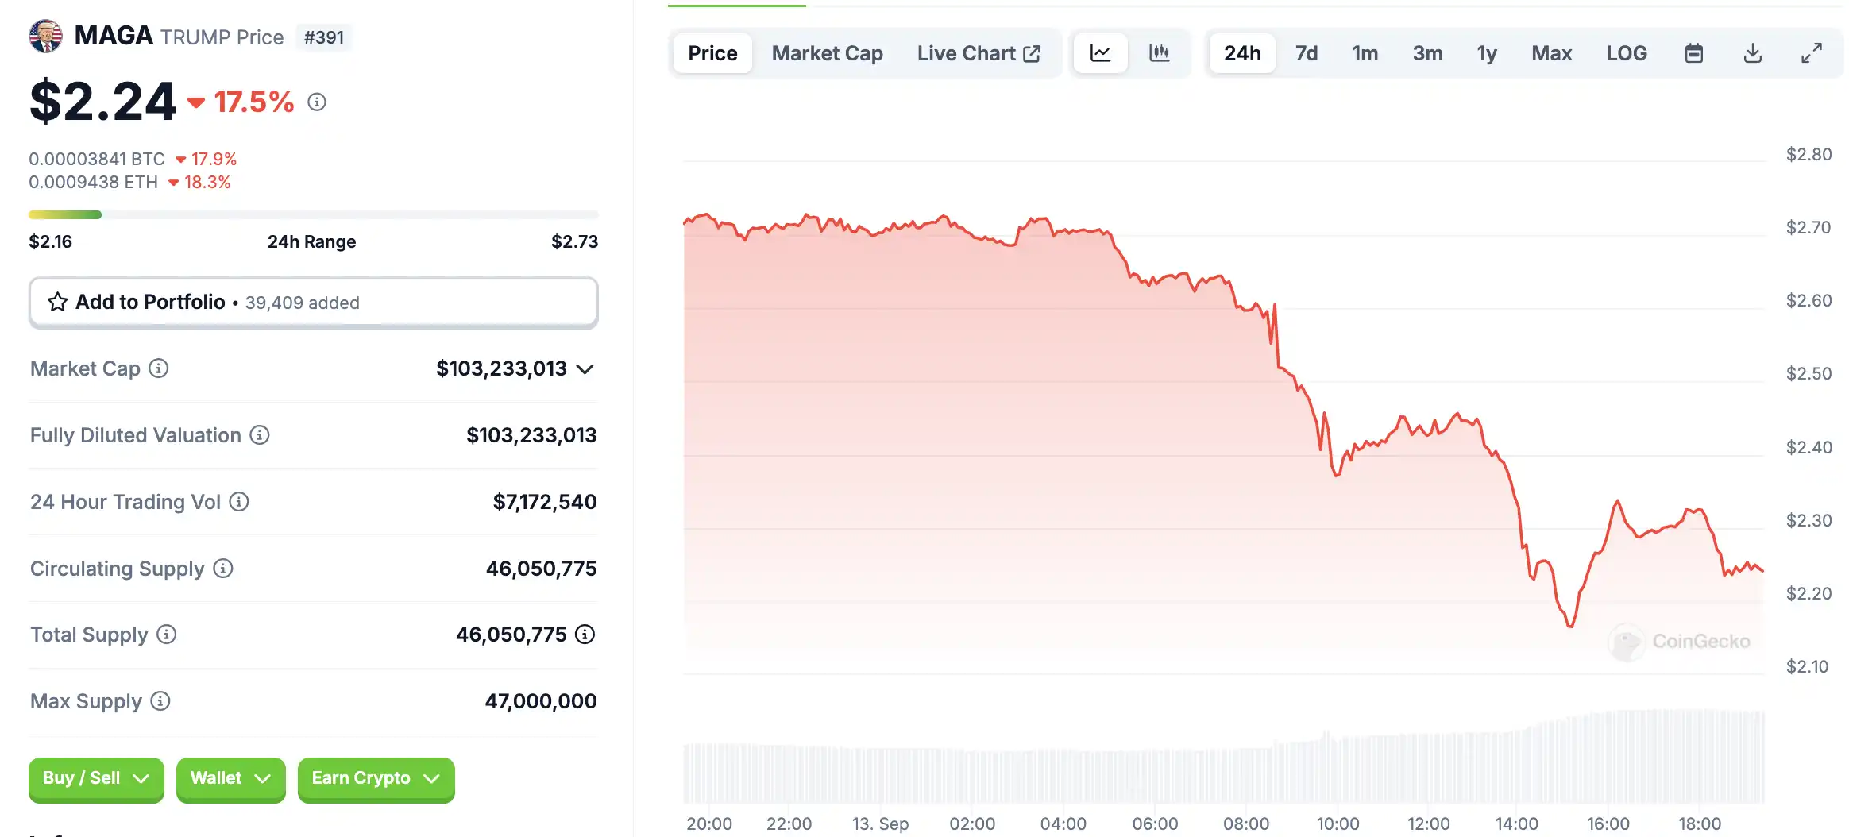Expand Market Cap details chevron

tap(585, 369)
